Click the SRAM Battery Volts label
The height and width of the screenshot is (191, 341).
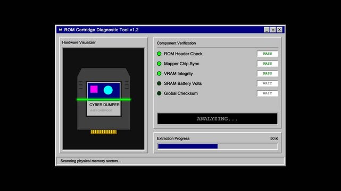(x=183, y=83)
